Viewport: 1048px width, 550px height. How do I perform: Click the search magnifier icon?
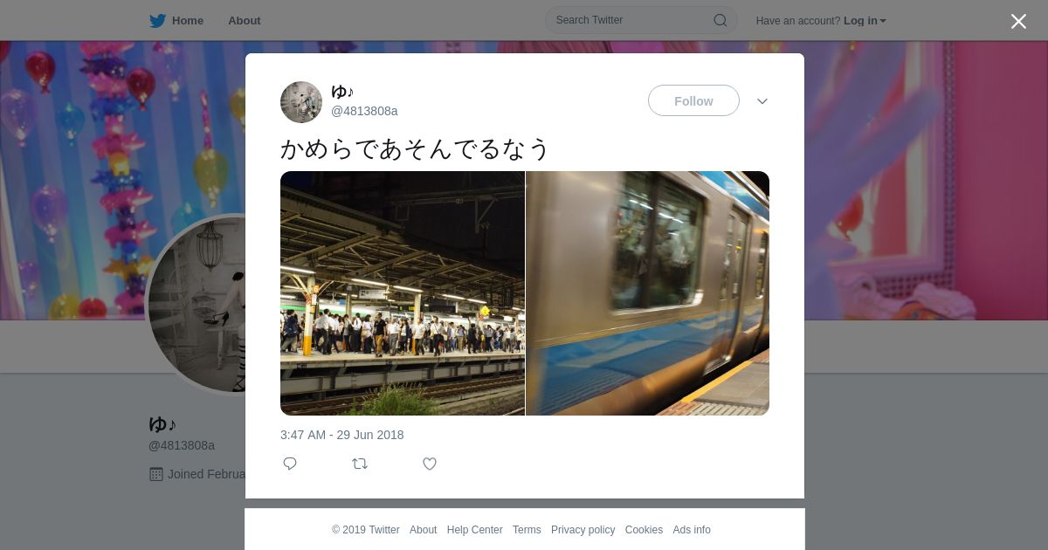coord(720,20)
